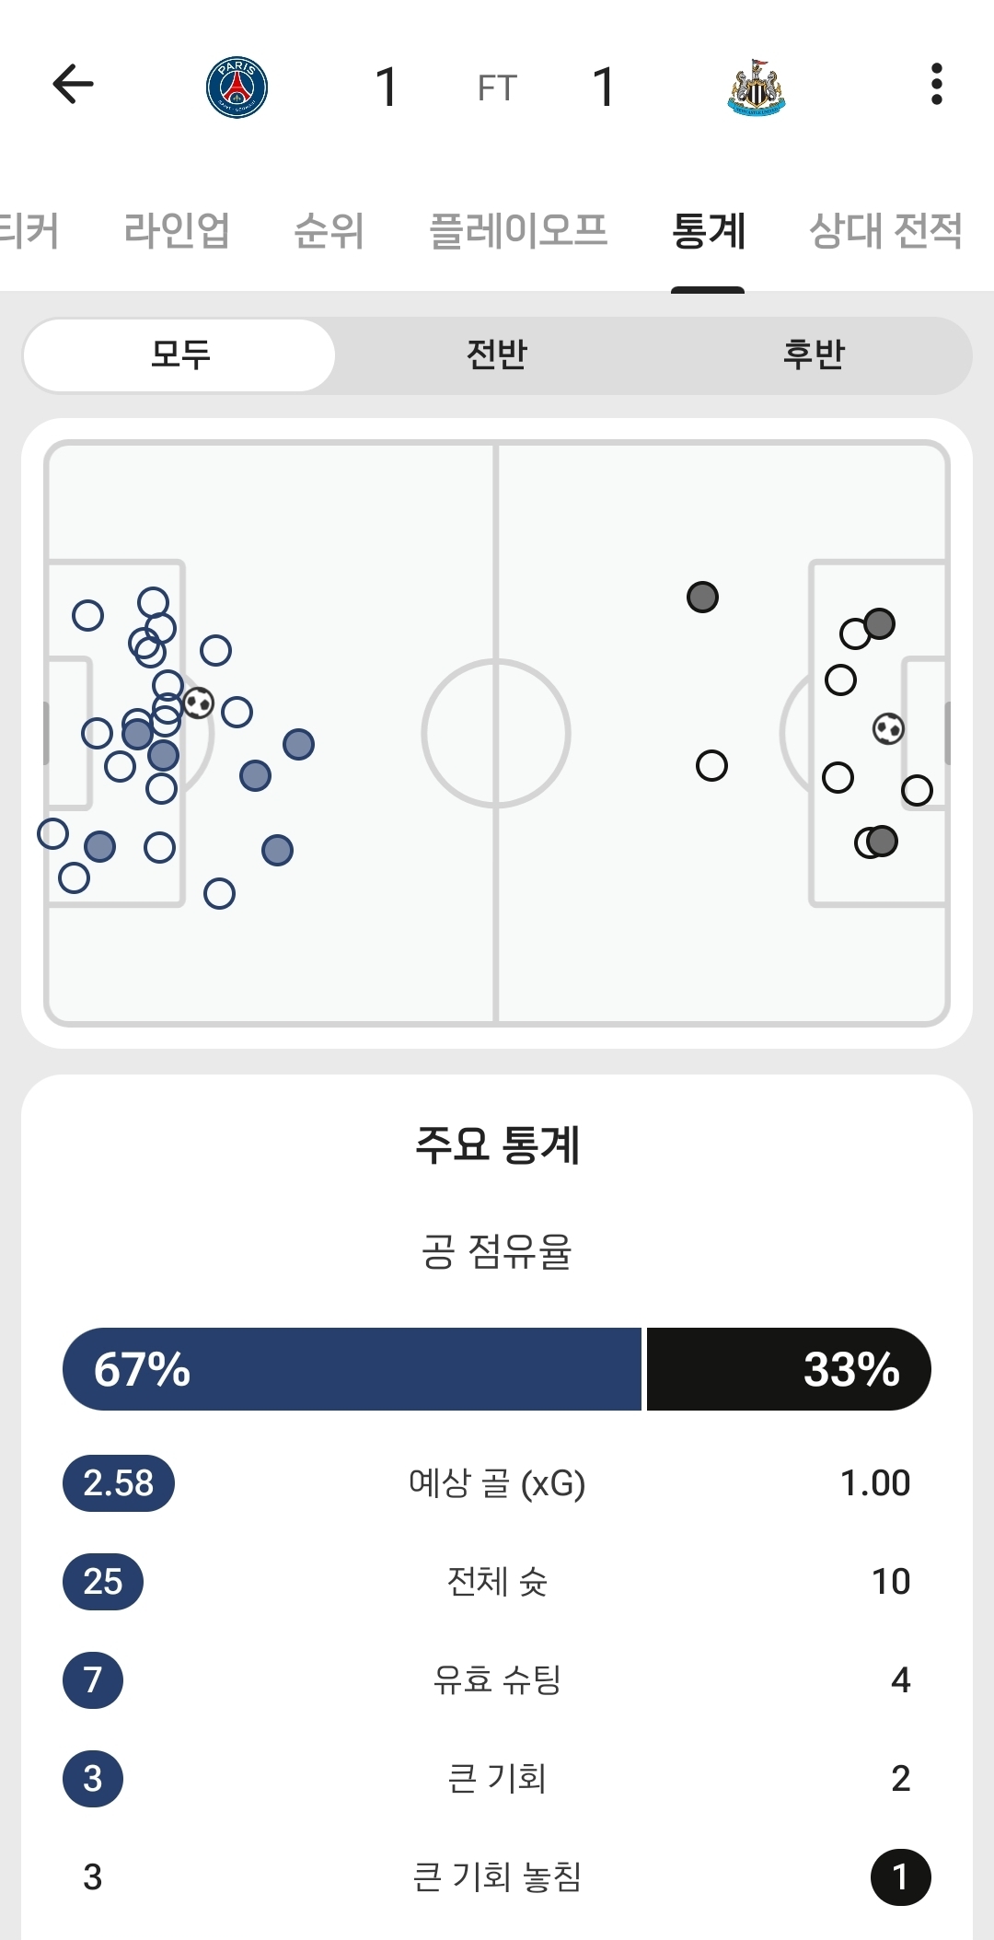Tap the back arrow icon
994x1940 pixels.
point(74,85)
